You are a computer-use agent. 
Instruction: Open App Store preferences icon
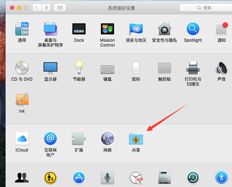(x=79, y=178)
